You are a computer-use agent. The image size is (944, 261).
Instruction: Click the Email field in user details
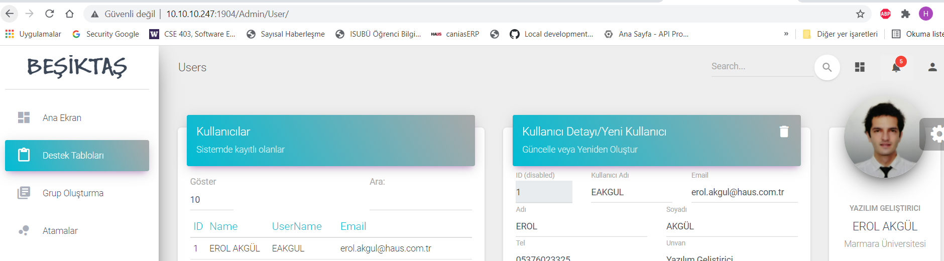point(744,192)
